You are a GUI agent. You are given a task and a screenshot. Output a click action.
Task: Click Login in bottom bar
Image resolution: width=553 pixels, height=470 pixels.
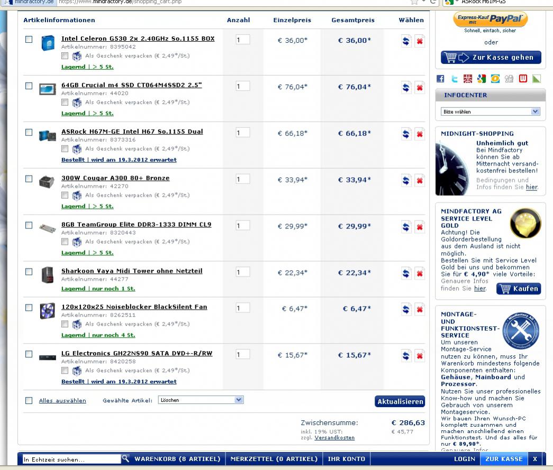click(465, 459)
